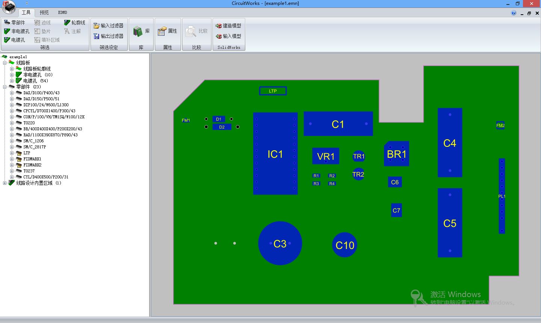Image resolution: width=541 pixels, height=323 pixels.
Task: Open the 属性 properties dialog
Action: 168,31
